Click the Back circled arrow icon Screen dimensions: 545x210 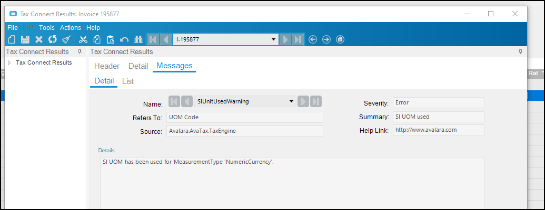[x=313, y=39]
